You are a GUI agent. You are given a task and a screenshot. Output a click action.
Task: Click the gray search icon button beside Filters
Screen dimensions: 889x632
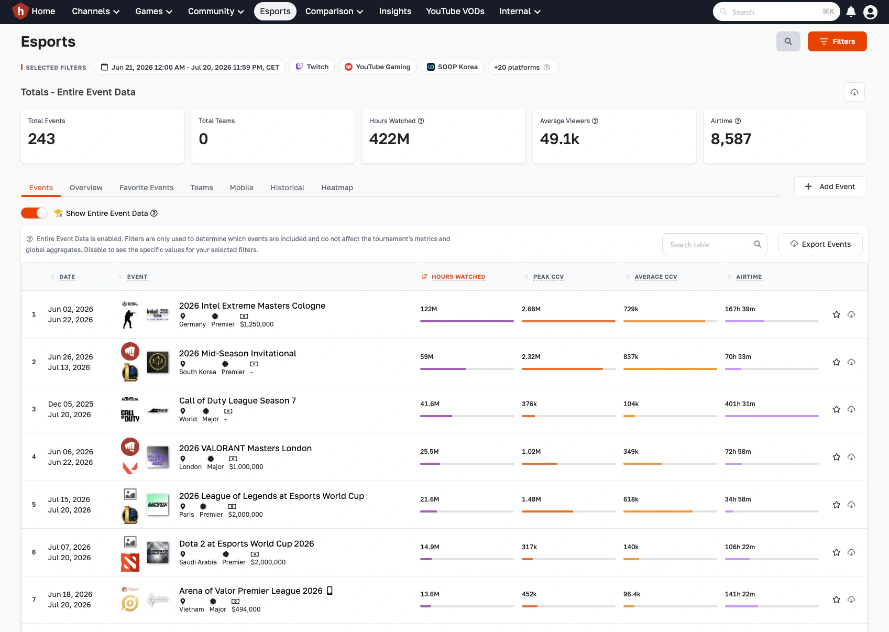point(788,41)
